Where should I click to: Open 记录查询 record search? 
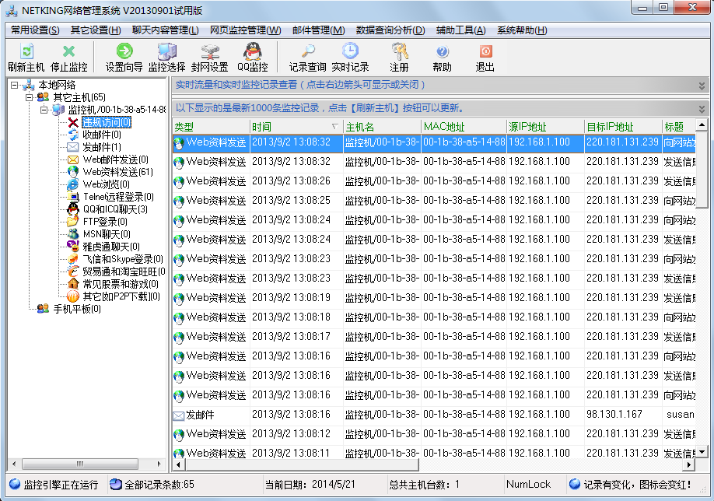coord(308,58)
